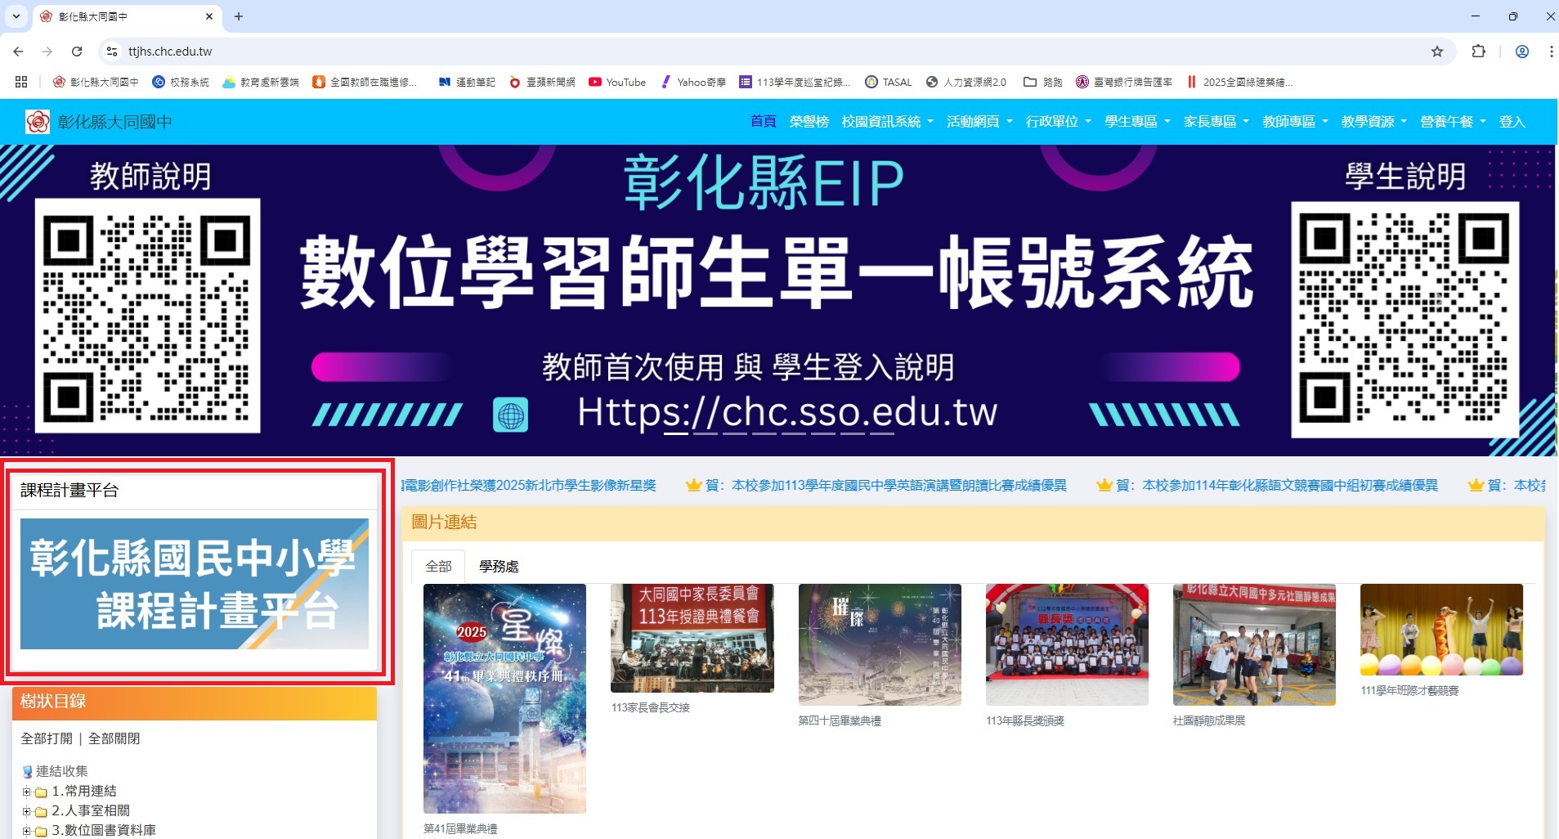The width and height of the screenshot is (1559, 839).
Task: Open the YouTube bookmark
Action: (x=617, y=82)
